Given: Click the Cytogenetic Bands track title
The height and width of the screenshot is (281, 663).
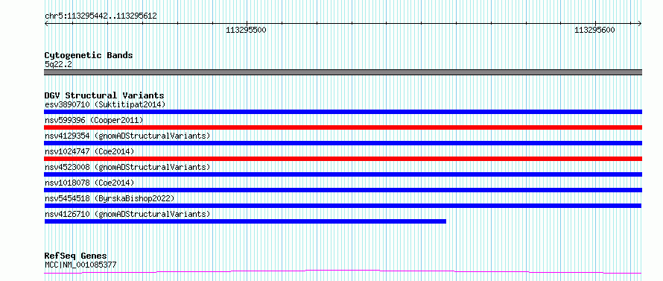Looking at the screenshot, I should (x=89, y=55).
